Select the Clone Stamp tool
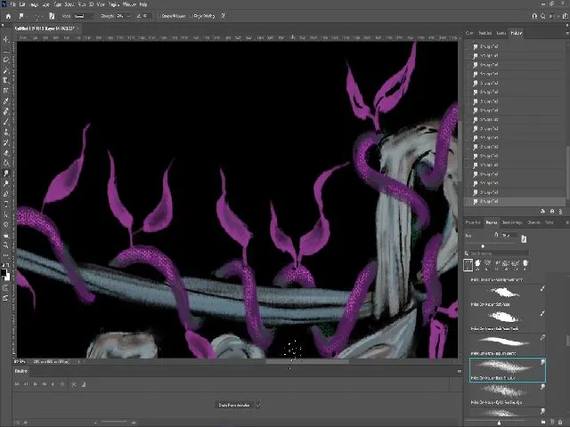 6,133
